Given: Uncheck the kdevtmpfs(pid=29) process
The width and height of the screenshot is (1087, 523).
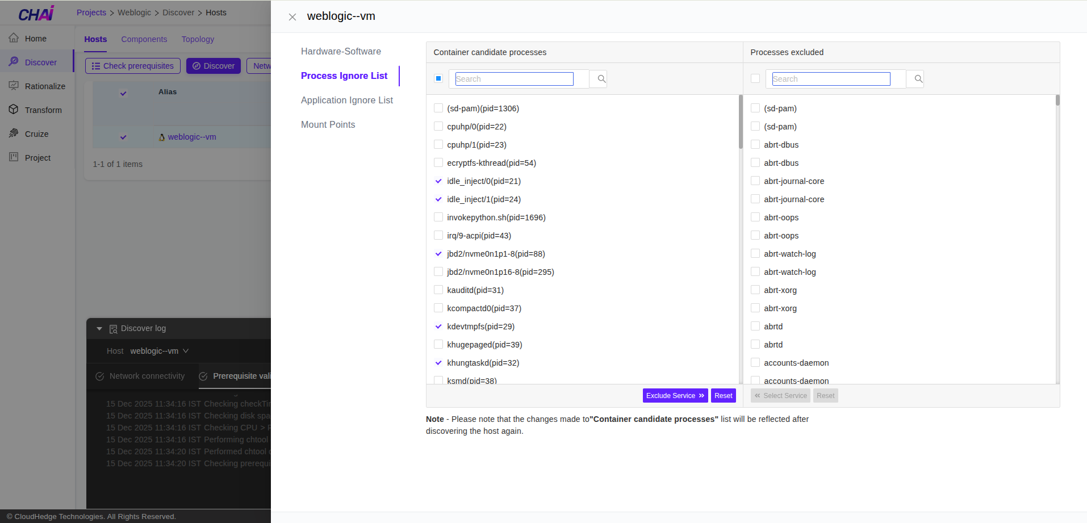Looking at the screenshot, I should tap(438, 327).
